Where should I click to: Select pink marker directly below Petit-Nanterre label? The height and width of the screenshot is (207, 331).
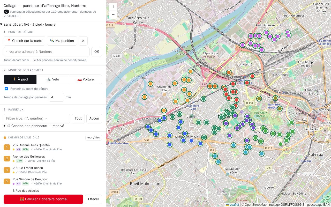[x=266, y=33]
